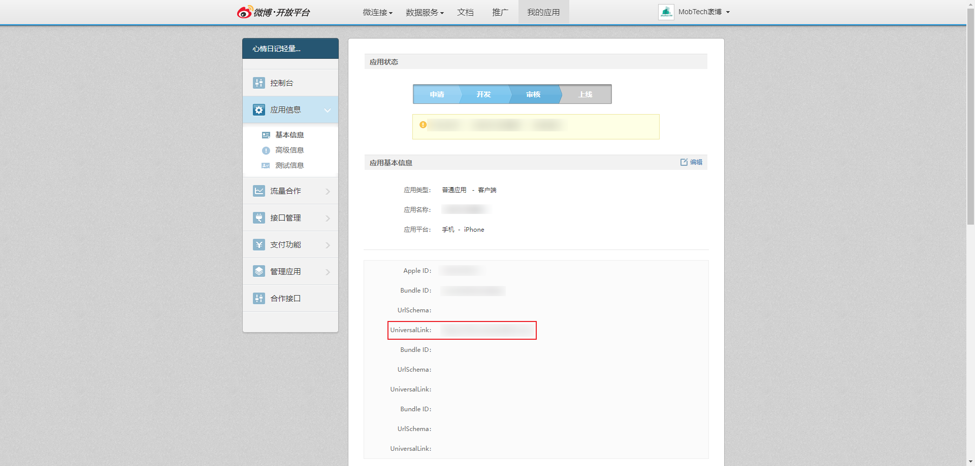Click the iPhone platform text
This screenshot has height=466, width=975.
[474, 230]
